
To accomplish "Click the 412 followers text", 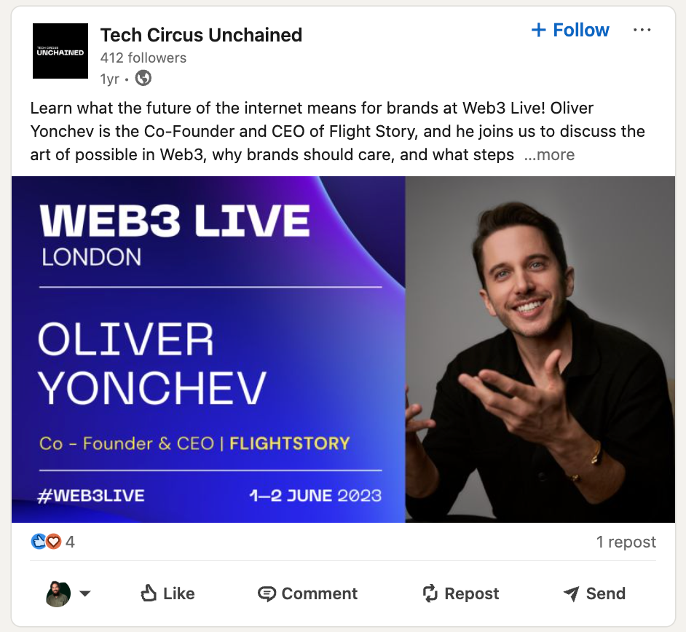I will (x=143, y=58).
